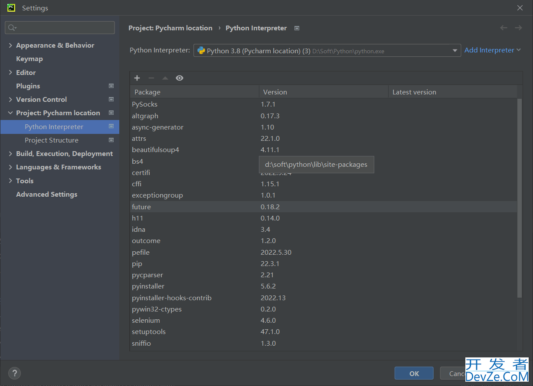Image resolution: width=533 pixels, height=386 pixels.
Task: Select the idna package row
Action: coord(324,229)
